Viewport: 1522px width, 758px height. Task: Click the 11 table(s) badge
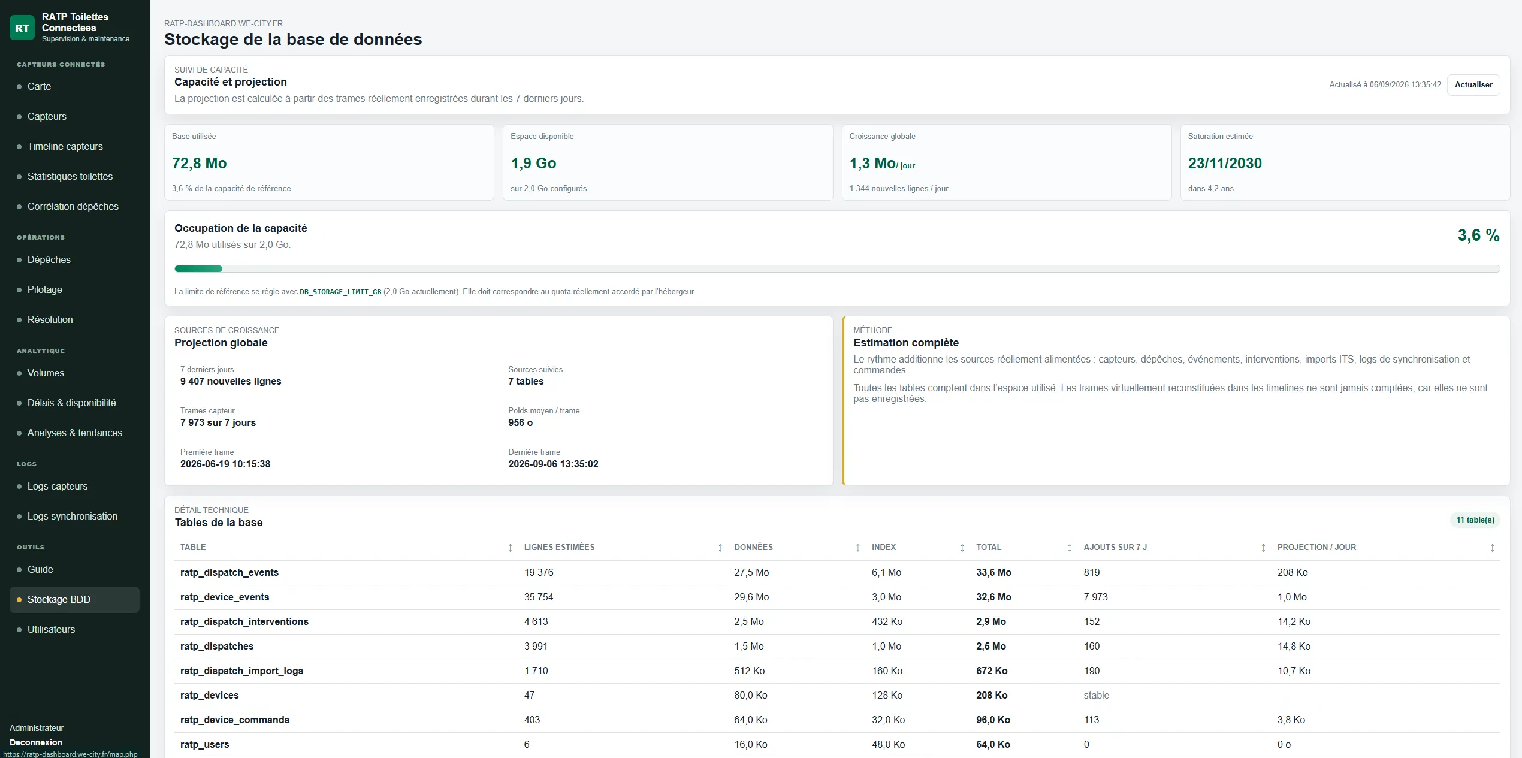(1475, 520)
